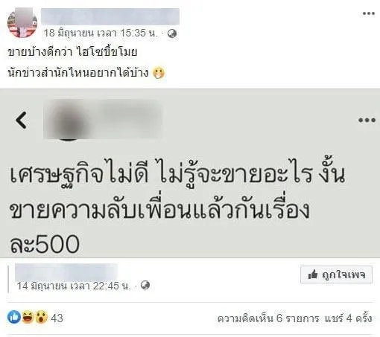380x337 pixels.
Task: Click the public globe icon beside 15:35
Action: point(172,33)
